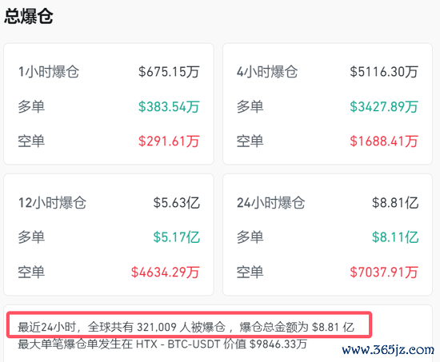Click the HTX - BTC-USDT largest liquidation line
This screenshot has height=362, width=440.
tap(162, 344)
